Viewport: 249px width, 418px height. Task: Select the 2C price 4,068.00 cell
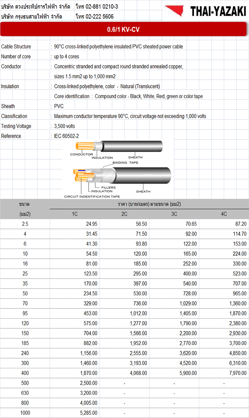124,373
